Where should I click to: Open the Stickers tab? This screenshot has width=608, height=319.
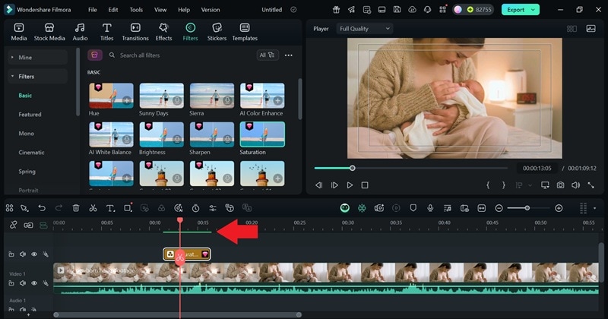point(217,32)
